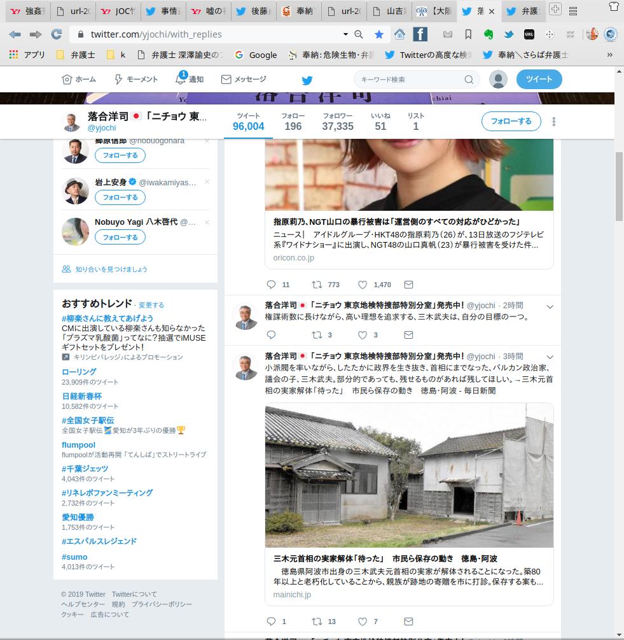Screen dimensions: 624x640
Task: Dismiss the 岩上安身 suggestion
Action: point(207,181)
